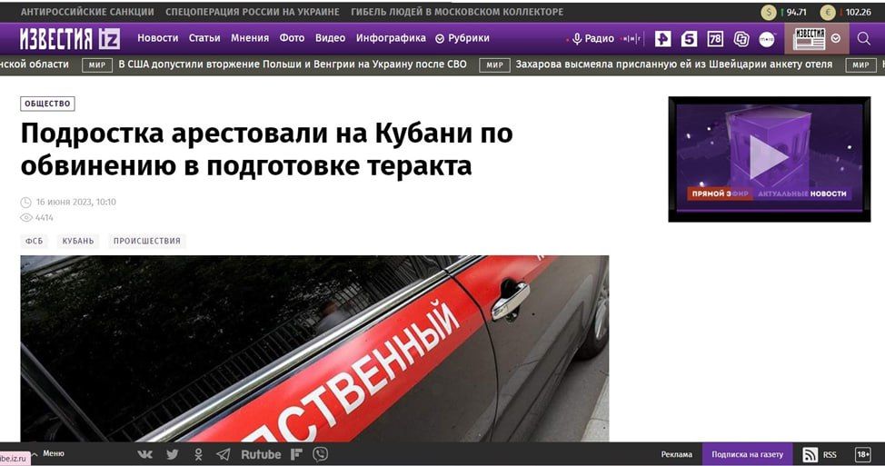Select the ФСБ tag
885x466 pixels.
pyautogui.click(x=34, y=241)
